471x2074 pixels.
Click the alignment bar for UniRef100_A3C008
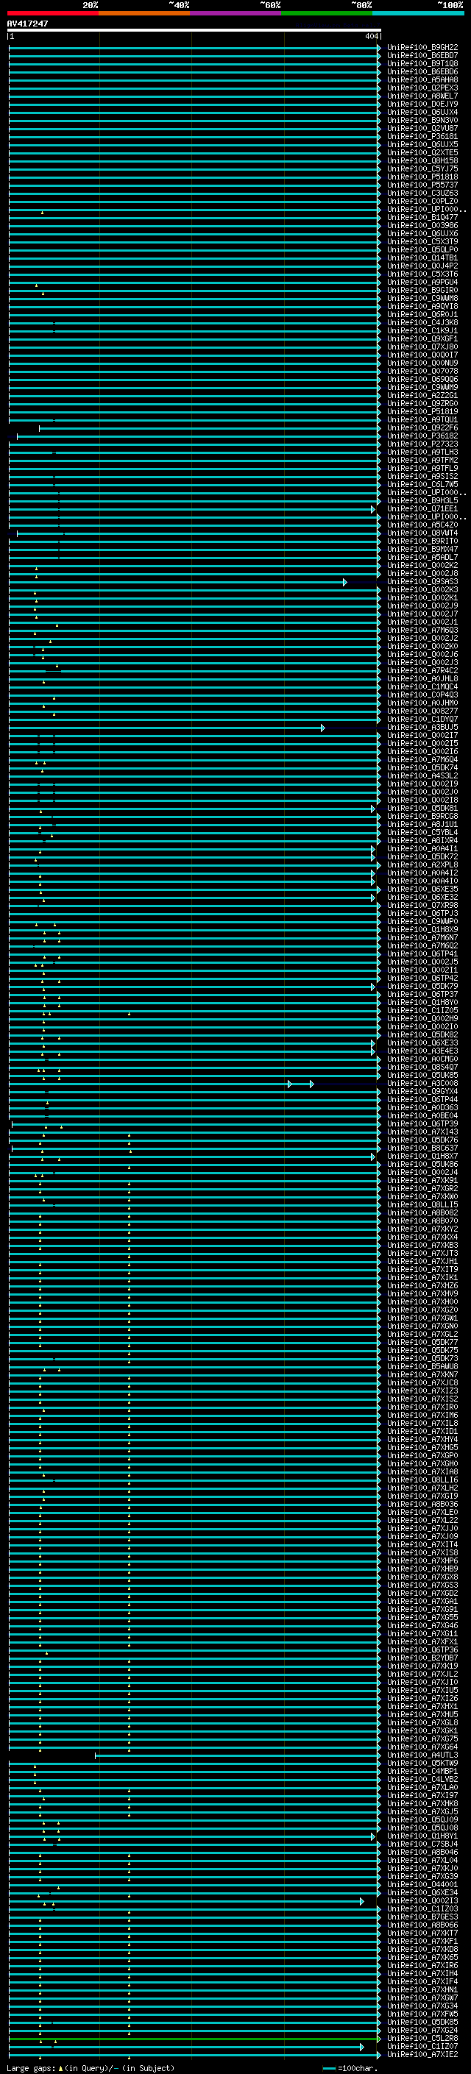(161, 1084)
